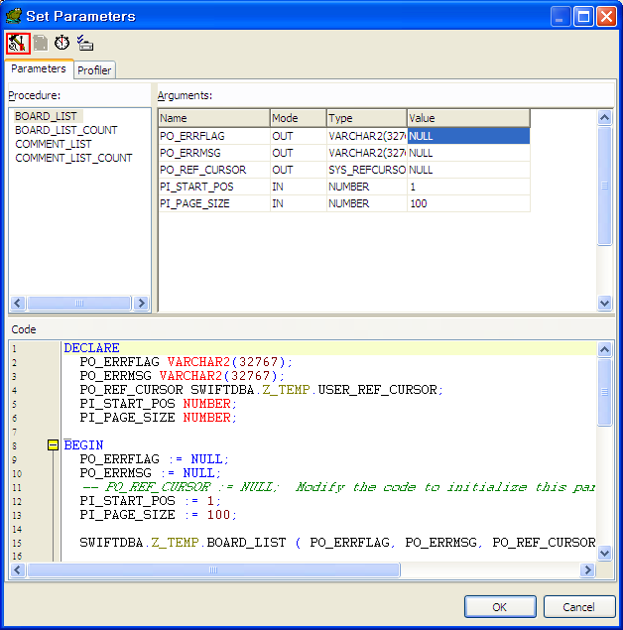
Task: Click the SWIFTDBA.Z_TEMP.BOARD_LIST call line
Action: point(337,543)
